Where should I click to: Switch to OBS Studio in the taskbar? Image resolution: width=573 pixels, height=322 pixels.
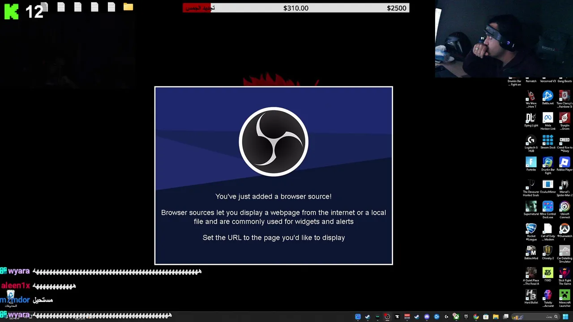(x=387, y=317)
